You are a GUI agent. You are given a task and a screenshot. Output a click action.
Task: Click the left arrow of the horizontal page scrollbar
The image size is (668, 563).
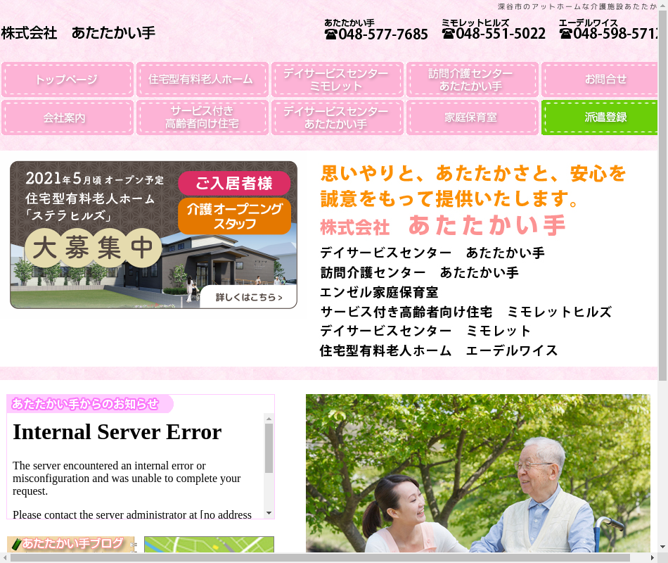5,558
